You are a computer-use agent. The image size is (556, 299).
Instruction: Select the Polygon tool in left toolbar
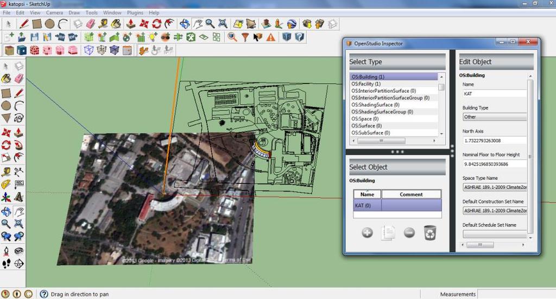[6, 118]
